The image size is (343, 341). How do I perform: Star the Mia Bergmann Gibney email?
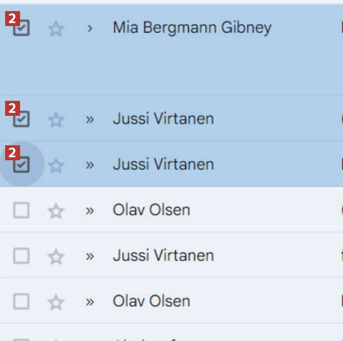pos(56,29)
